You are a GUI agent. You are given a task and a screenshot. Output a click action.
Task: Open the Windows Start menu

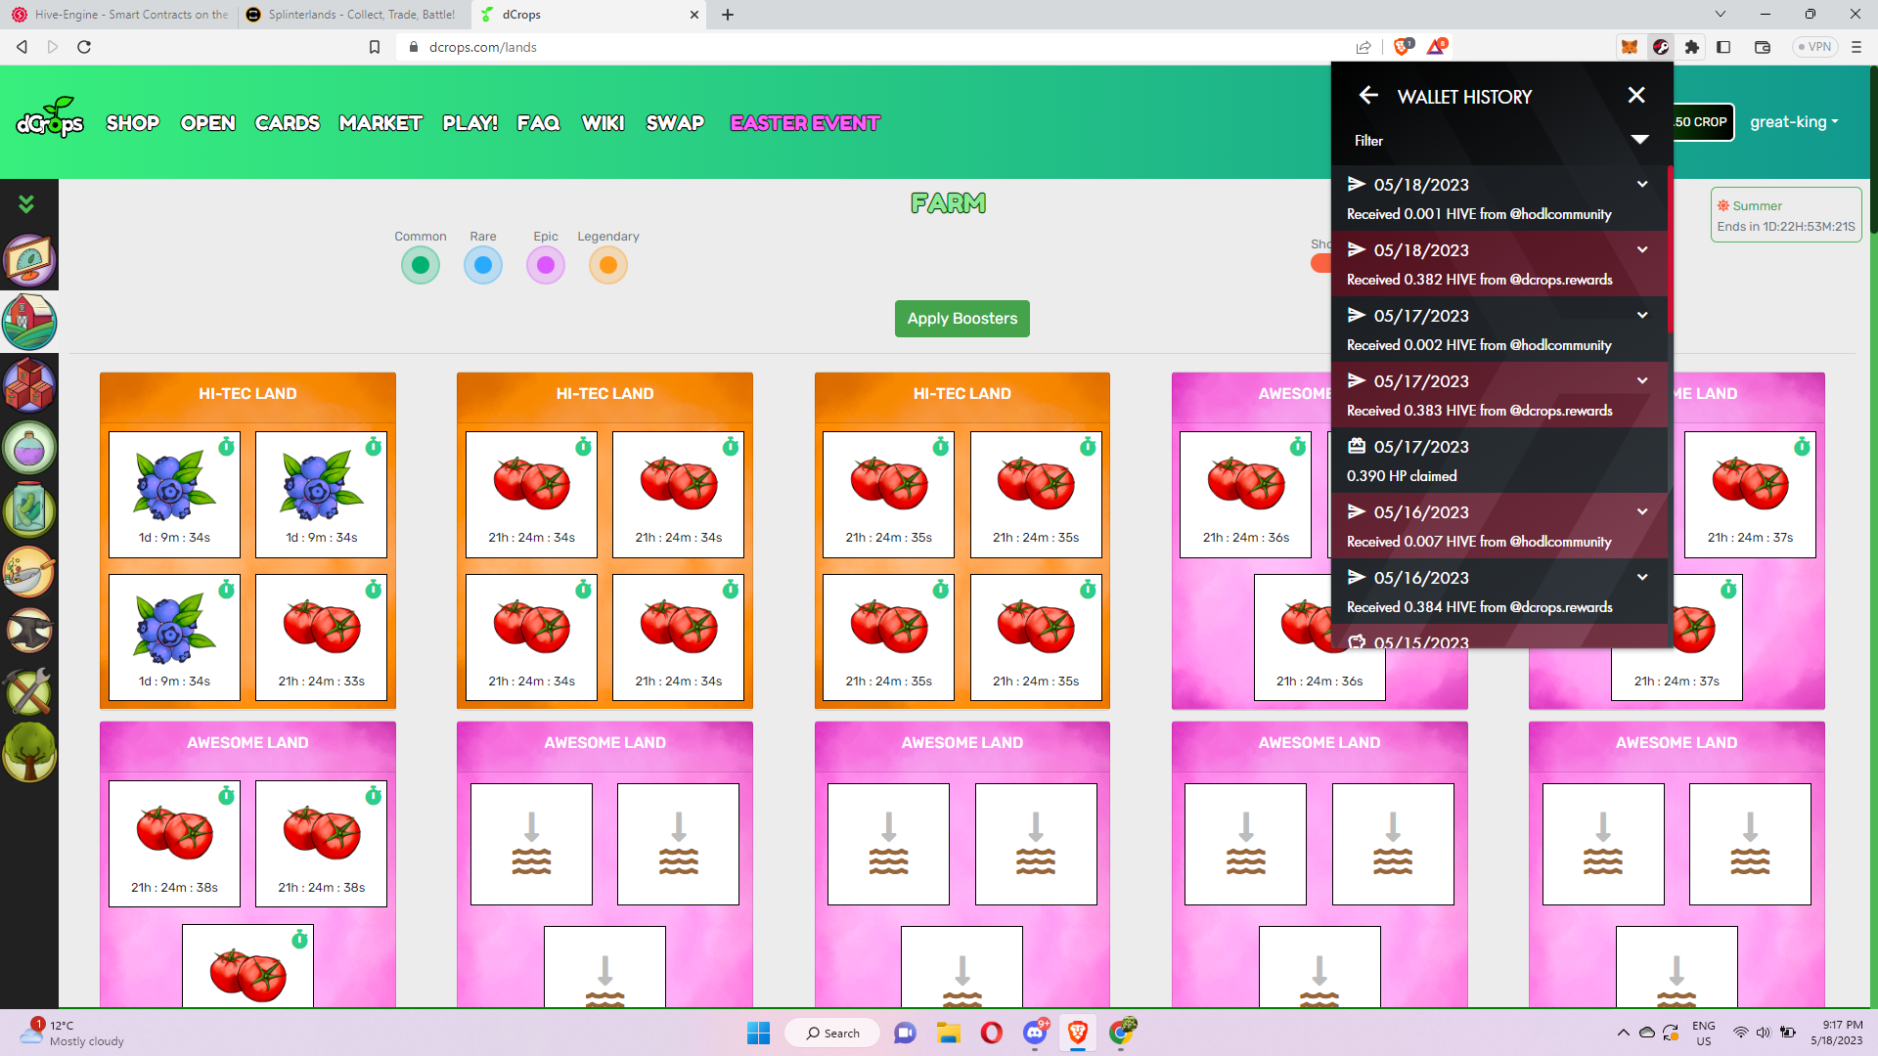[758, 1033]
